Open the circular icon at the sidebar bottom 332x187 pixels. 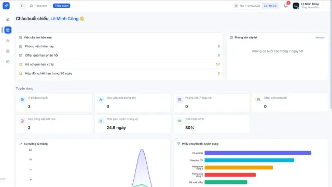coord(8,62)
